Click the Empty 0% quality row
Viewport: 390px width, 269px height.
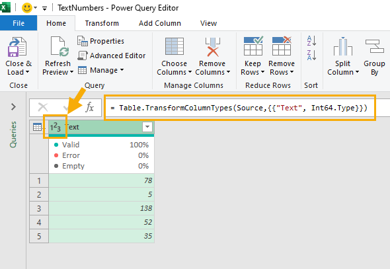tap(102, 166)
